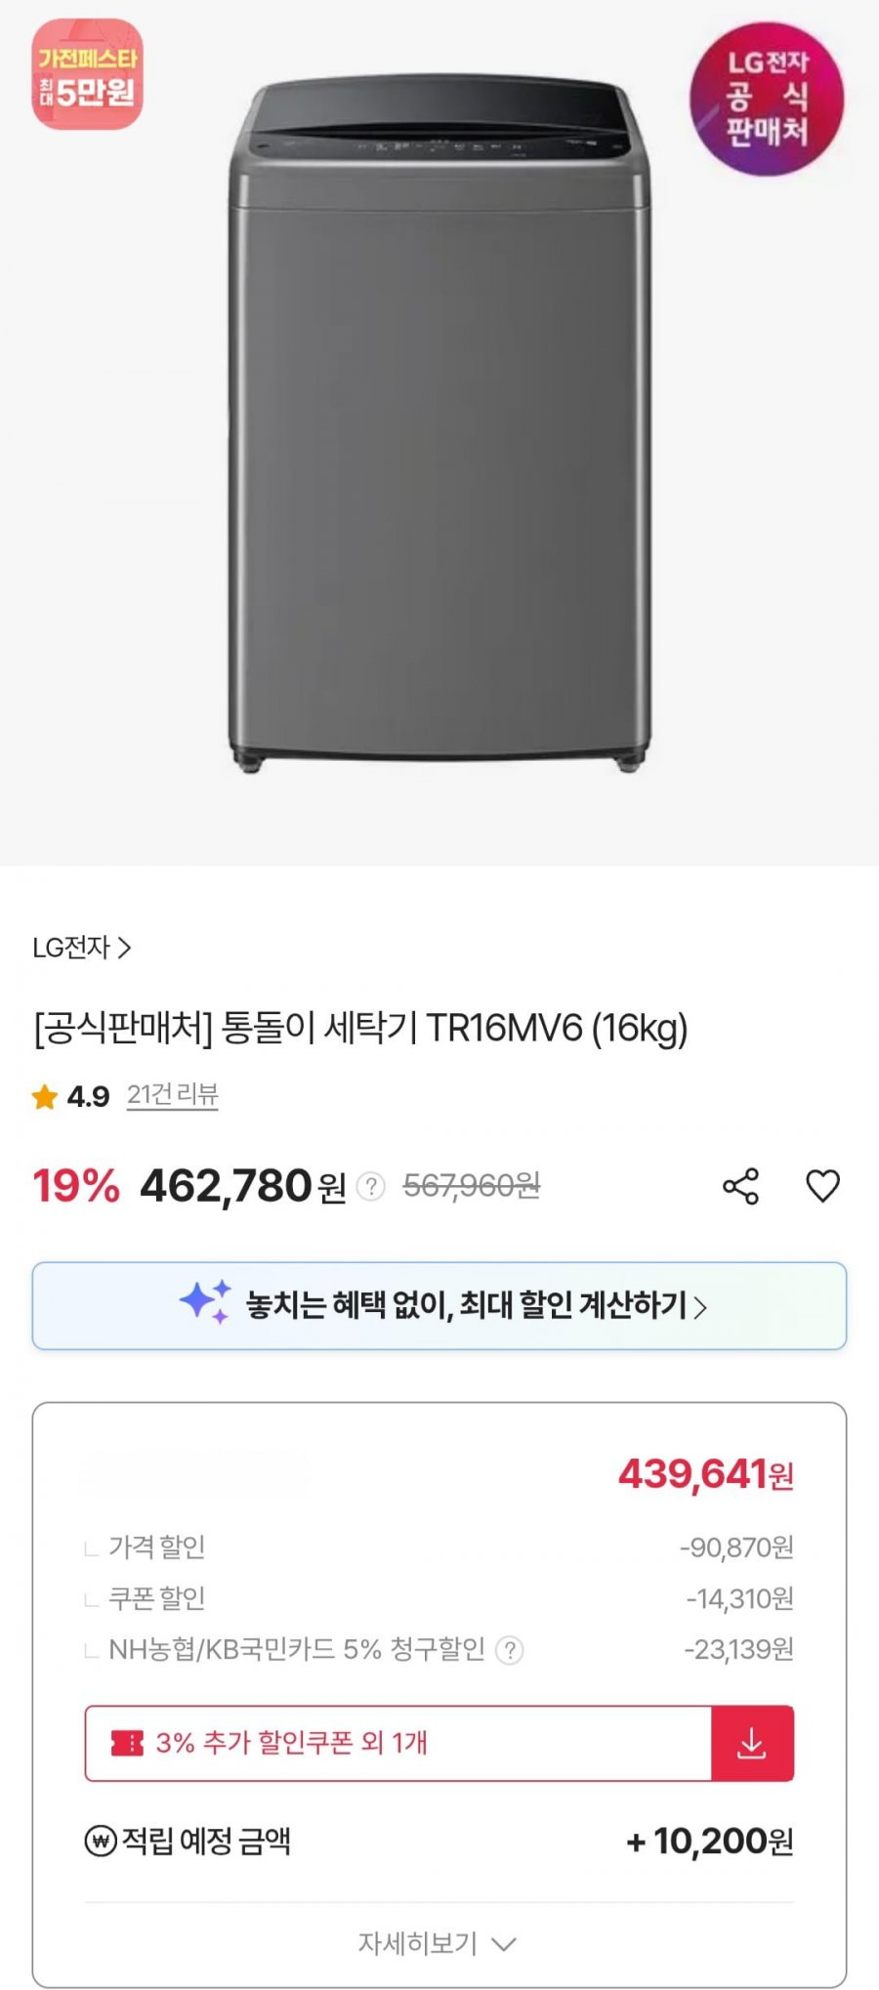
Task: Click the LG전자 공식 판매처 badge
Action: point(767,99)
